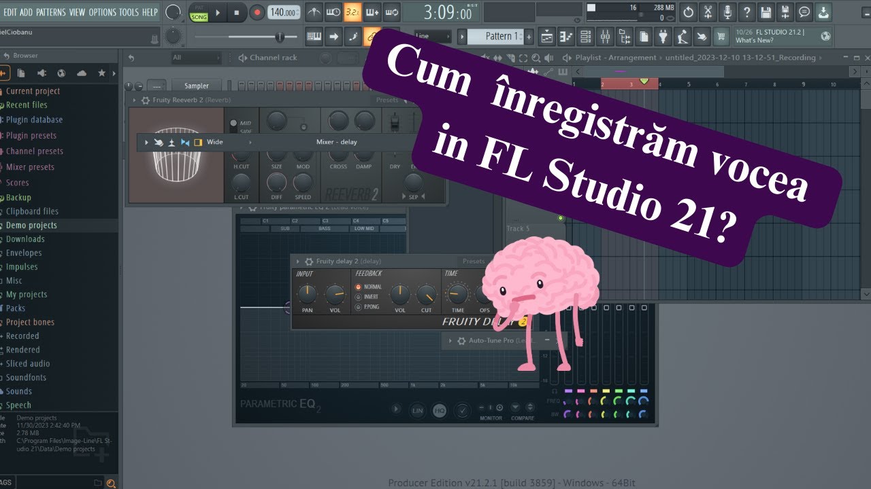Click the Sampler channel button
This screenshot has height=489, width=871.
tap(197, 86)
